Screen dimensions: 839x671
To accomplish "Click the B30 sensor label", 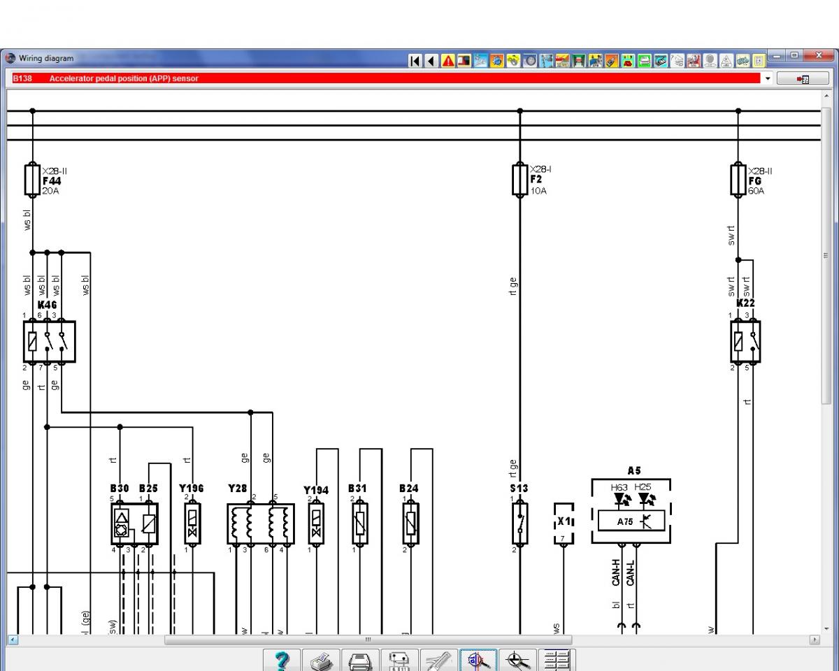I will tap(120, 489).
